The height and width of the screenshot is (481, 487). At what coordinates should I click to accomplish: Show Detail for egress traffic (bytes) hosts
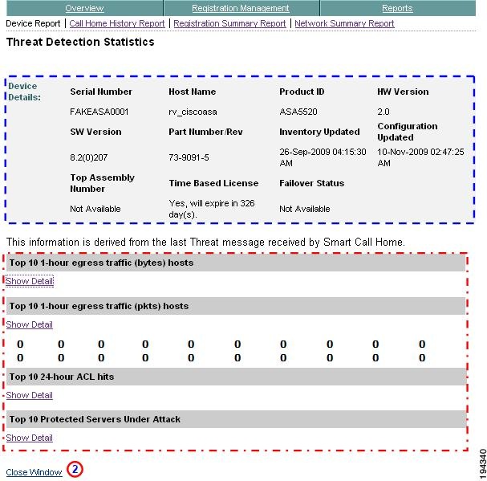(x=30, y=281)
